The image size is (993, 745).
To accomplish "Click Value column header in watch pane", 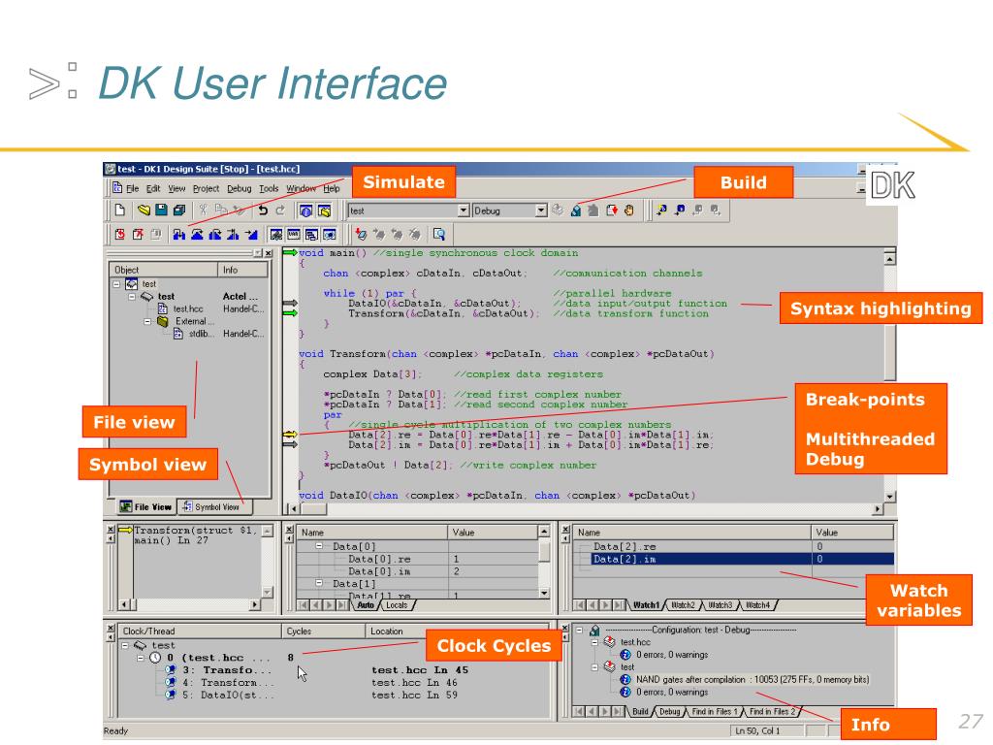I will 852,533.
